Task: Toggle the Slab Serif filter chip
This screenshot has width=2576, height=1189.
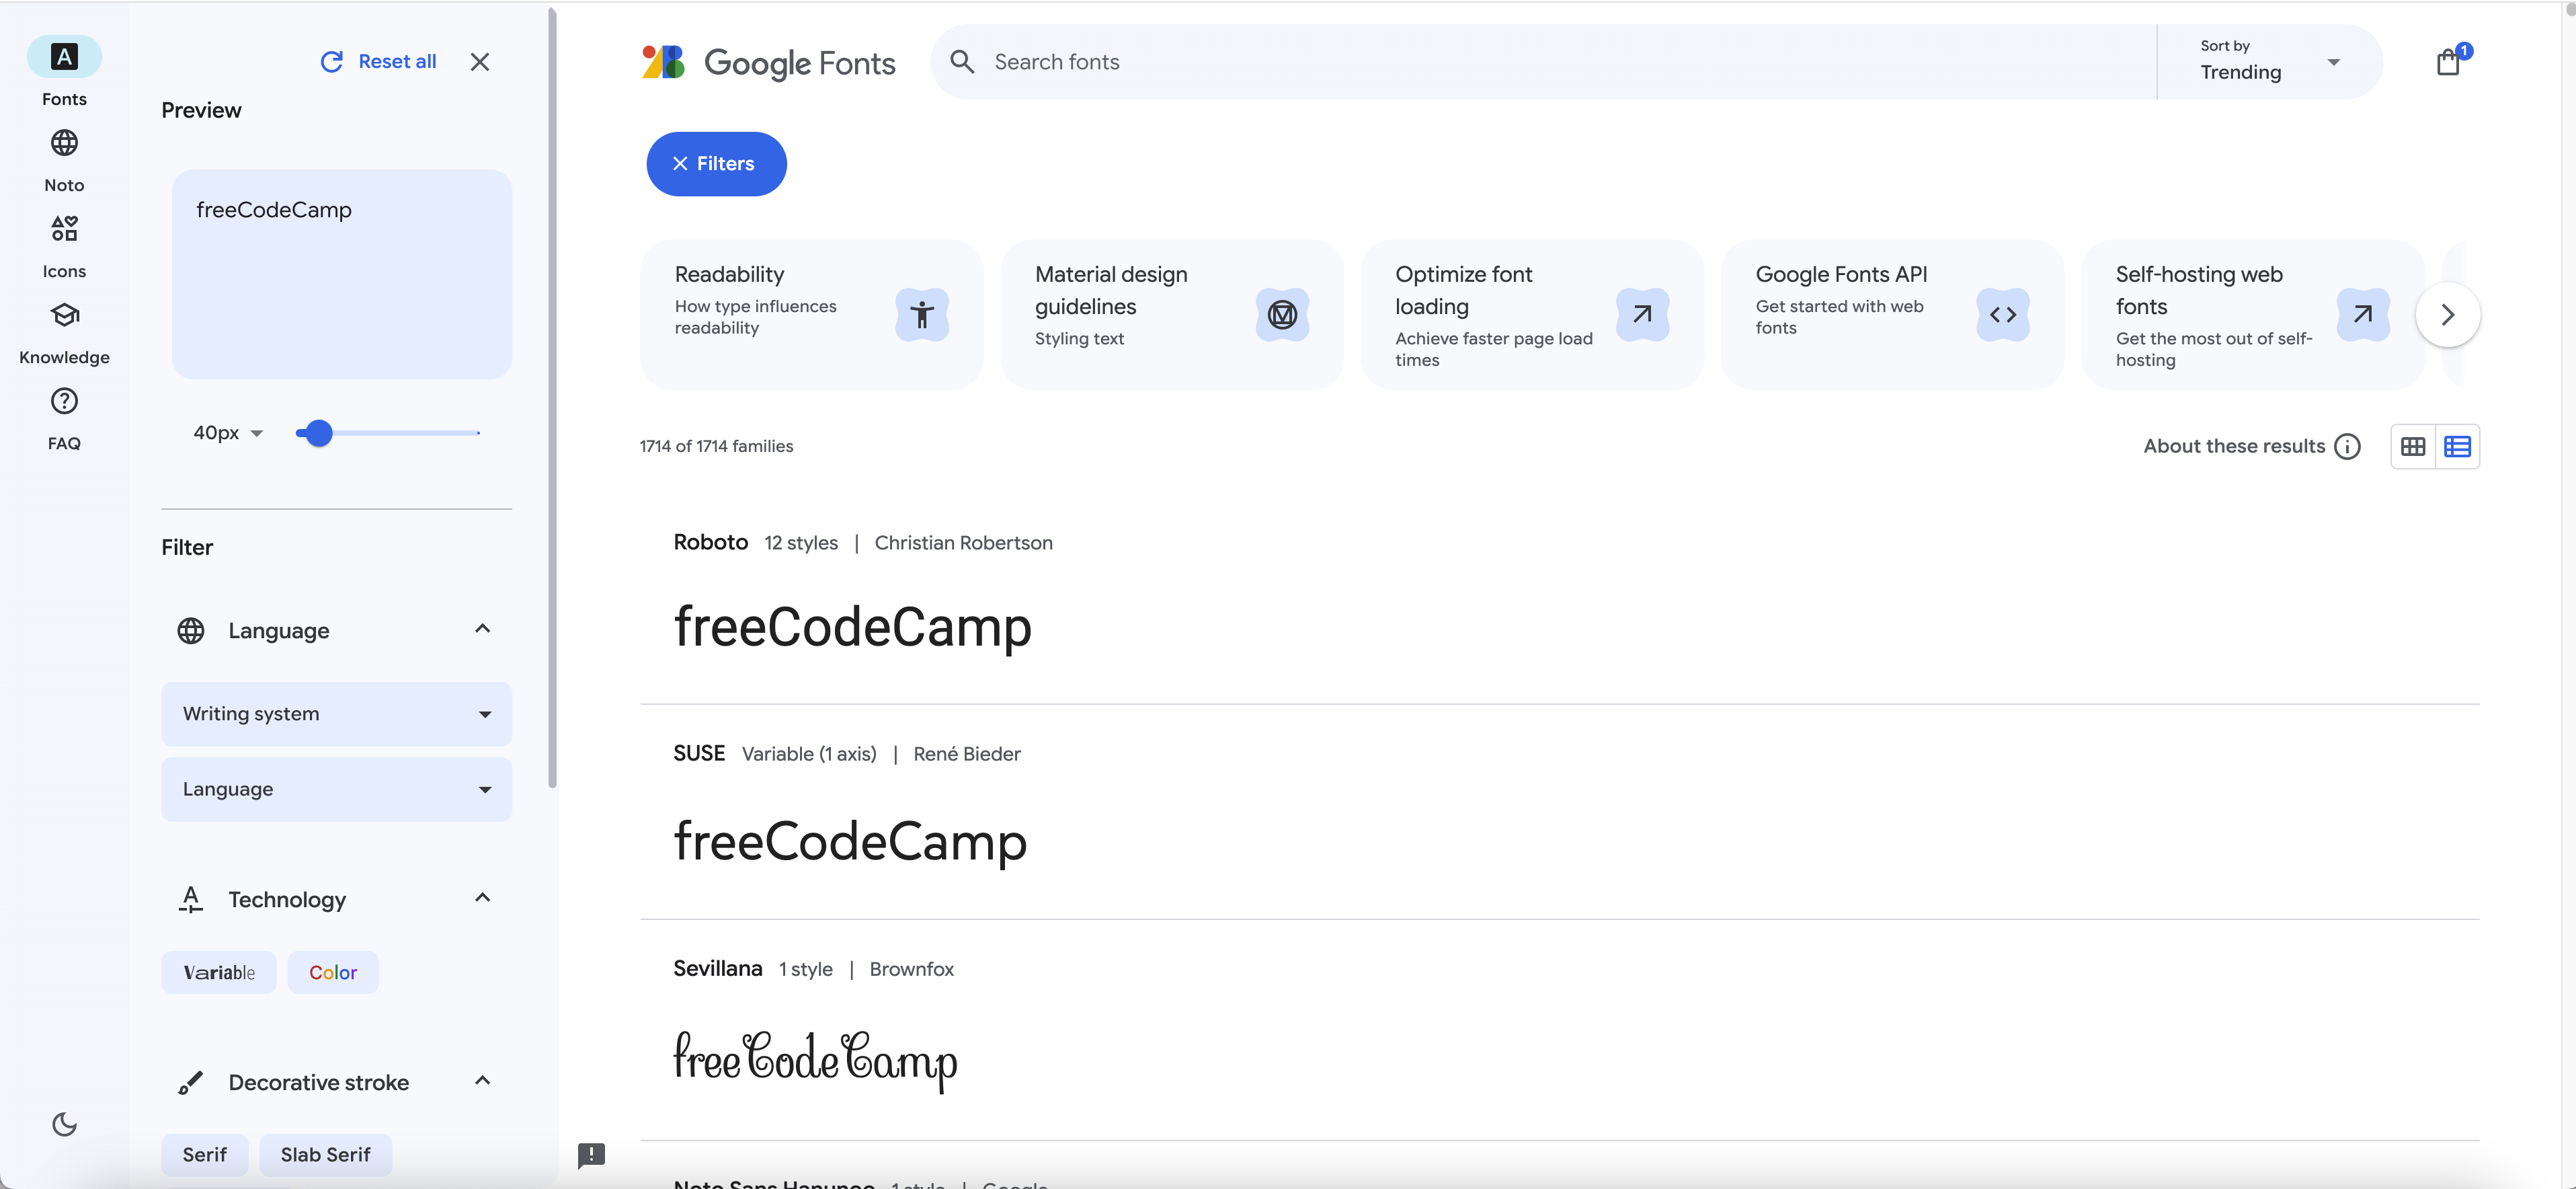Action: (326, 1154)
